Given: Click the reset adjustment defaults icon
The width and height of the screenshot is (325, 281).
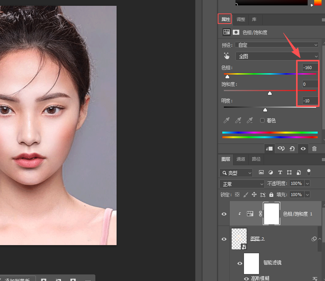Looking at the screenshot, I should (x=292, y=149).
